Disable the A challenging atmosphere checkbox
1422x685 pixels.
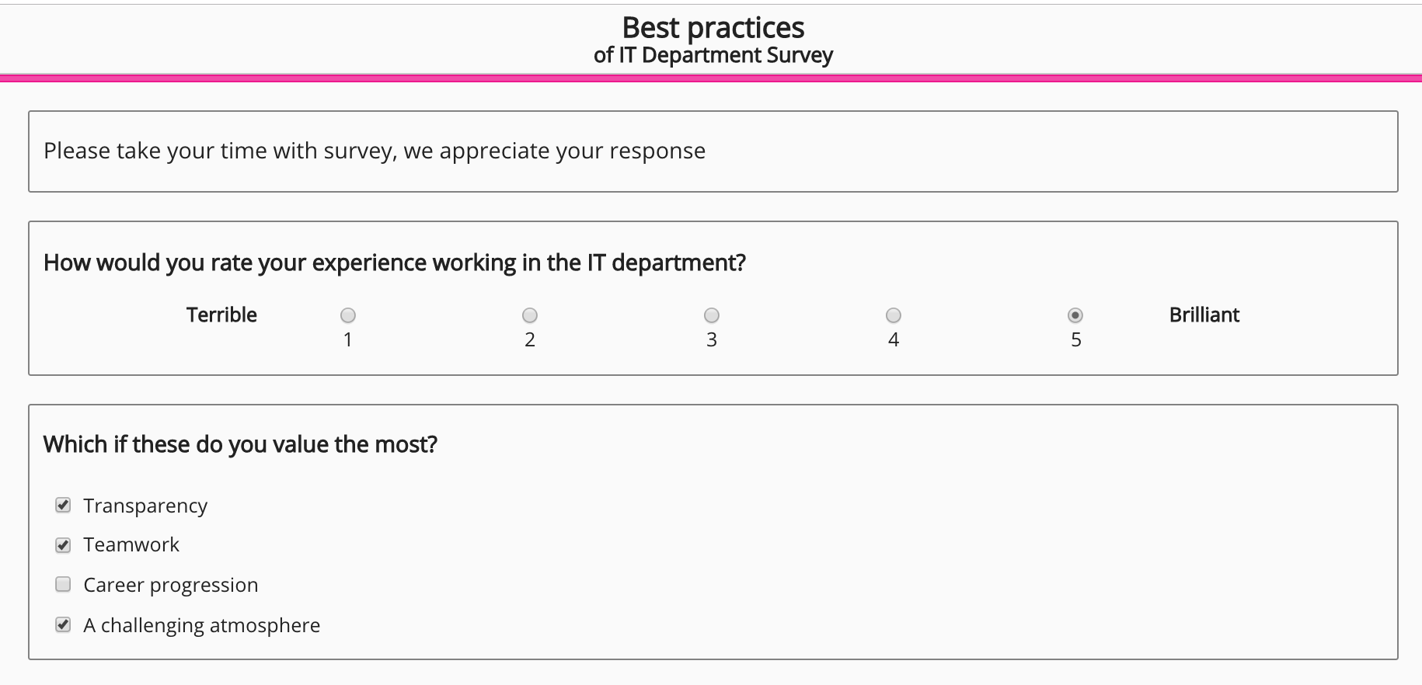[x=64, y=625]
